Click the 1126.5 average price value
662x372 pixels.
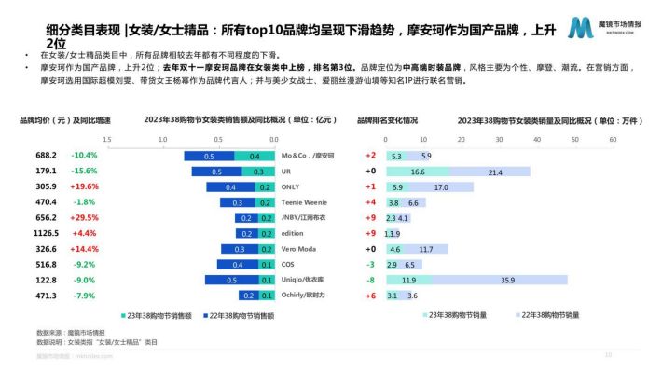click(x=46, y=233)
